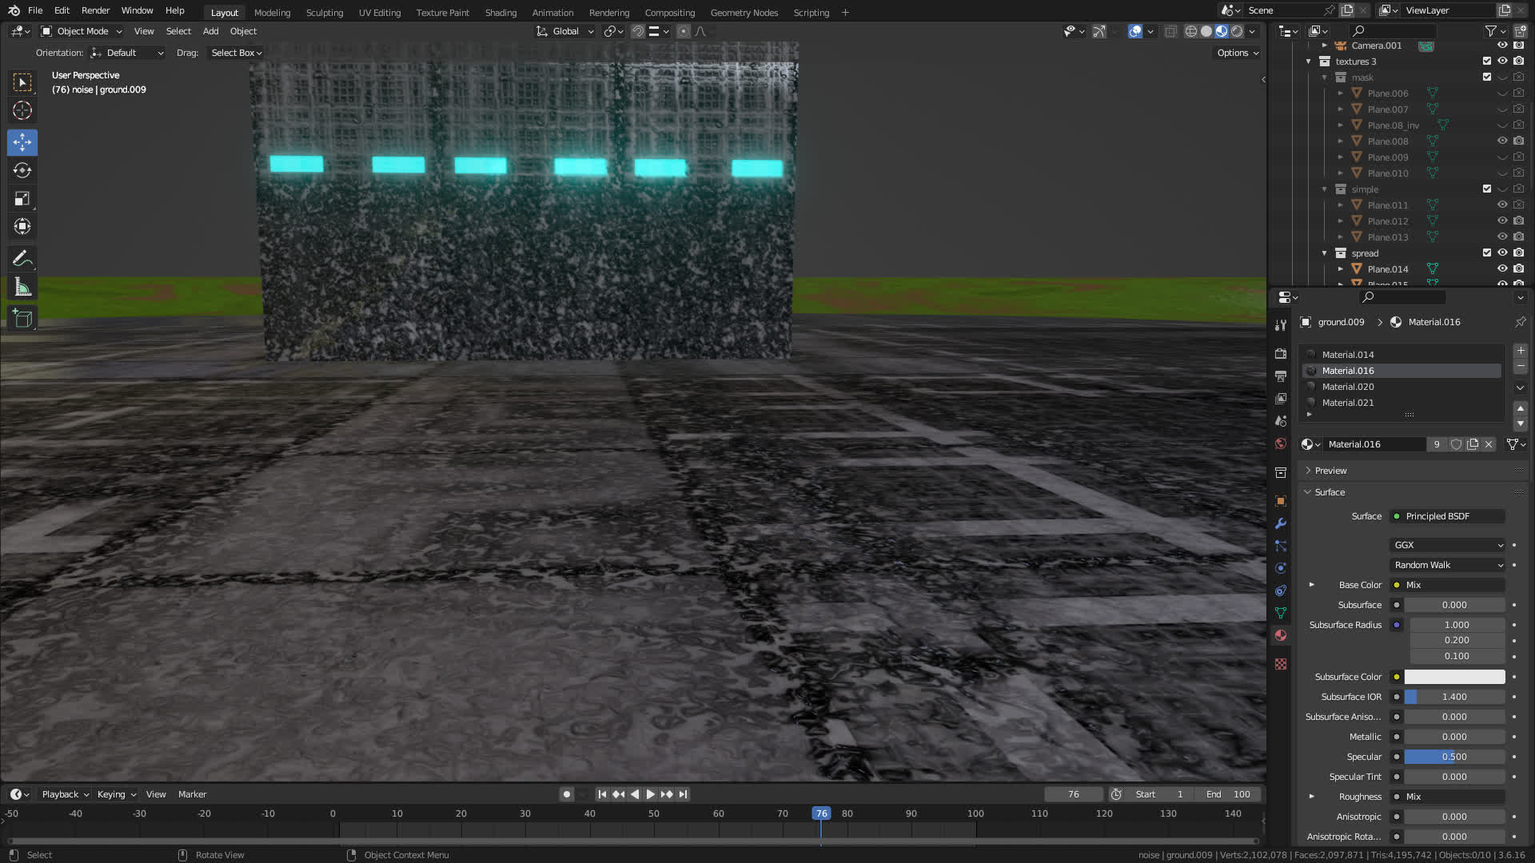Switch to rendered viewport shading
Screen dimensions: 1535x863
pos(1237,31)
